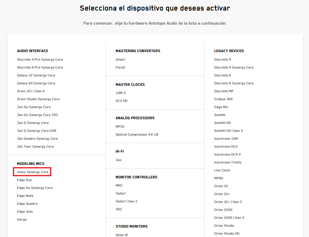The height and width of the screenshot is (237, 309).
Task: Choose Isochrone Trinity
Action: click(228, 162)
